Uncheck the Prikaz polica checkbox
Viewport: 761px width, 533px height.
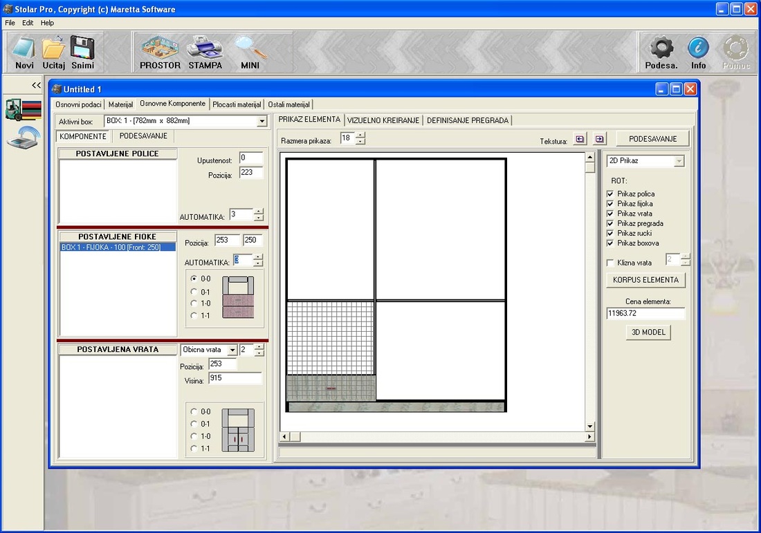610,194
